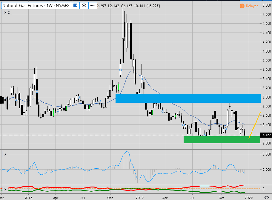The image size is (272, 200).
Task: Click the Delayed label text
Action: pos(252,6)
